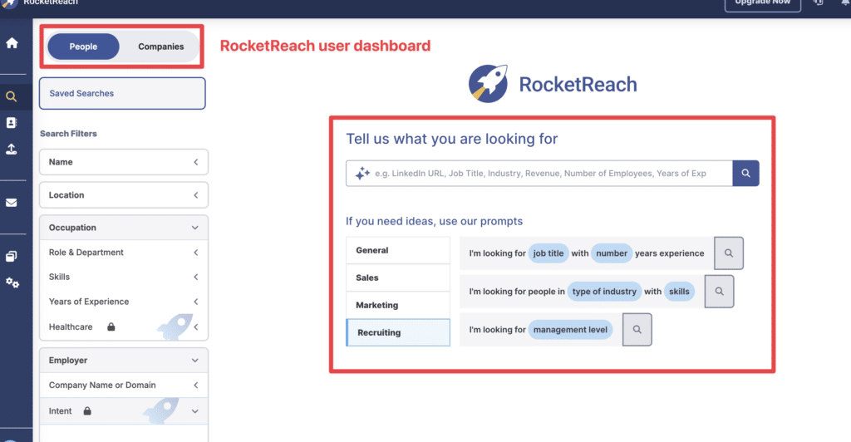Open the gears settings sidebar icon

12,282
